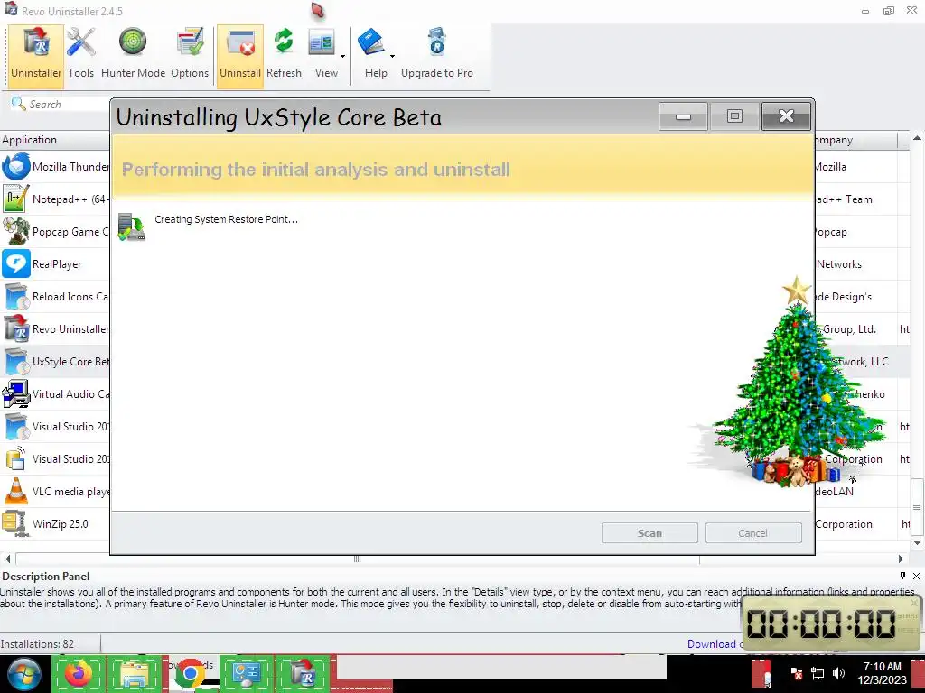Click the volume speaker tray icon
This screenshot has height=693, width=925.
(x=837, y=673)
